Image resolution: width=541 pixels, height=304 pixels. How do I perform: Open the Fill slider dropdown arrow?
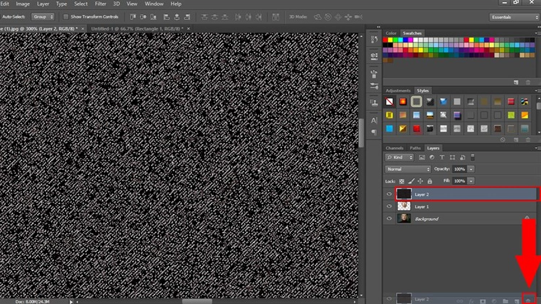point(471,181)
